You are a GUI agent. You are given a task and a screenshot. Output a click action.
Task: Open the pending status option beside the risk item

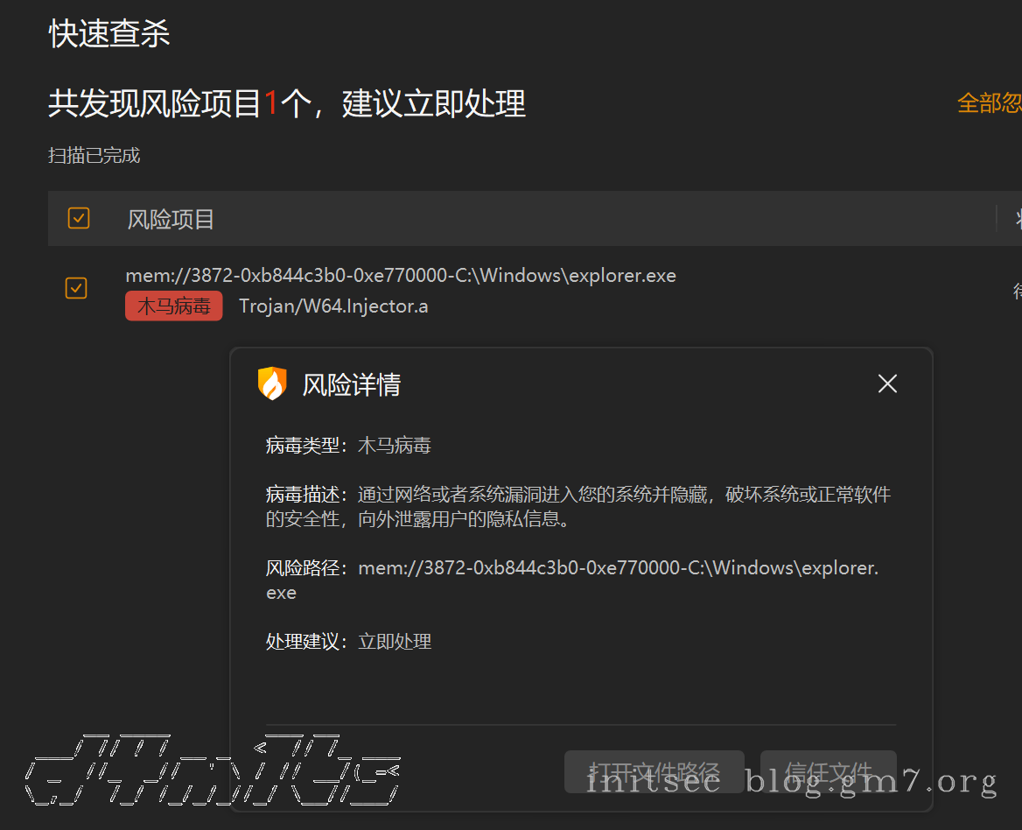1015,291
